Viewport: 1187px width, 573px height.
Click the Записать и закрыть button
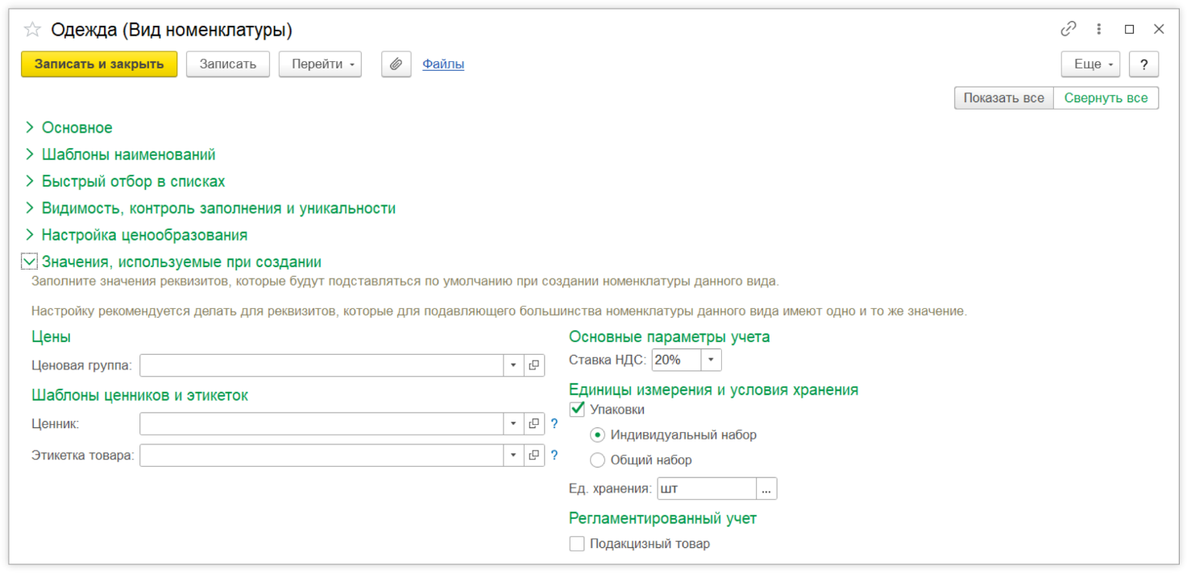point(99,64)
